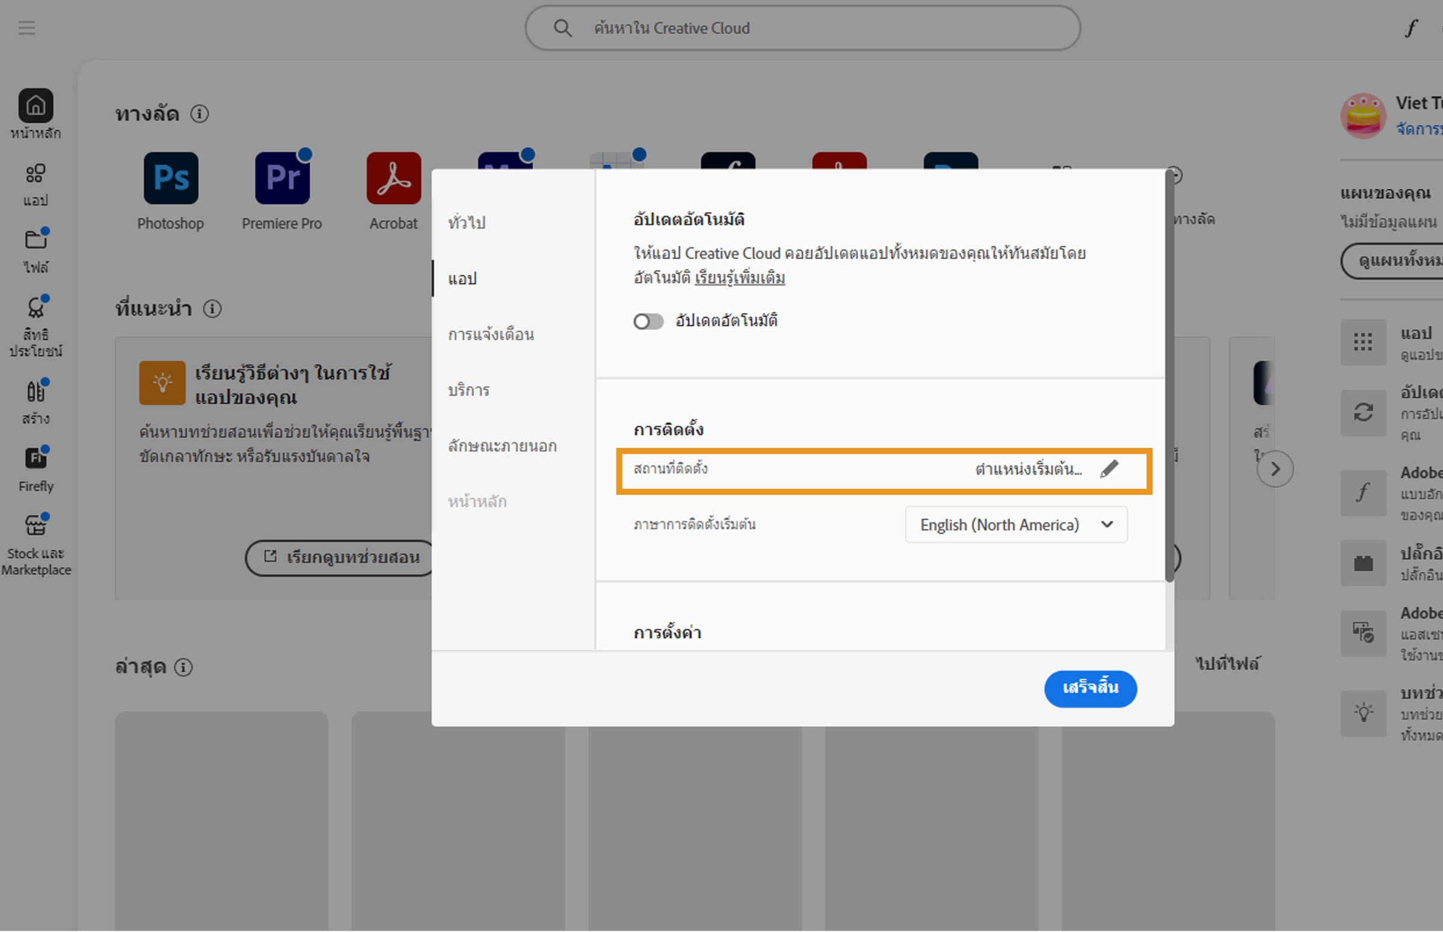Enable the อัปเดตอัตโนมัติ auto-update toggle
The width and height of the screenshot is (1443, 932).
tap(648, 320)
